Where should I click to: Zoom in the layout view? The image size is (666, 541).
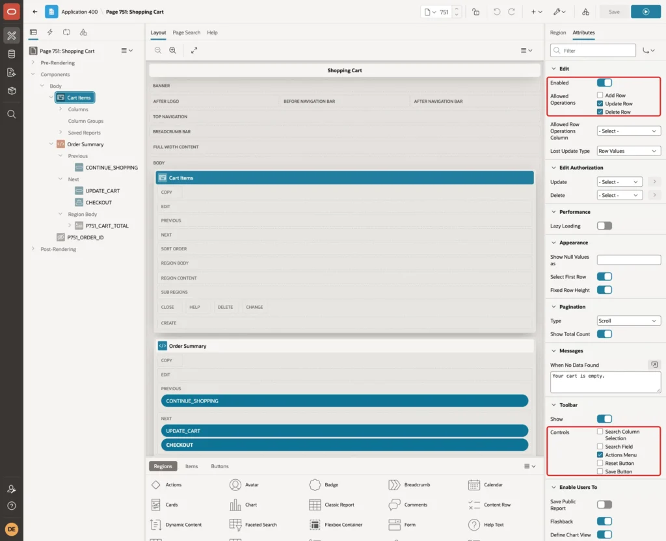(x=173, y=50)
